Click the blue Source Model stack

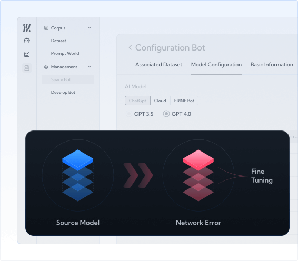(x=78, y=175)
